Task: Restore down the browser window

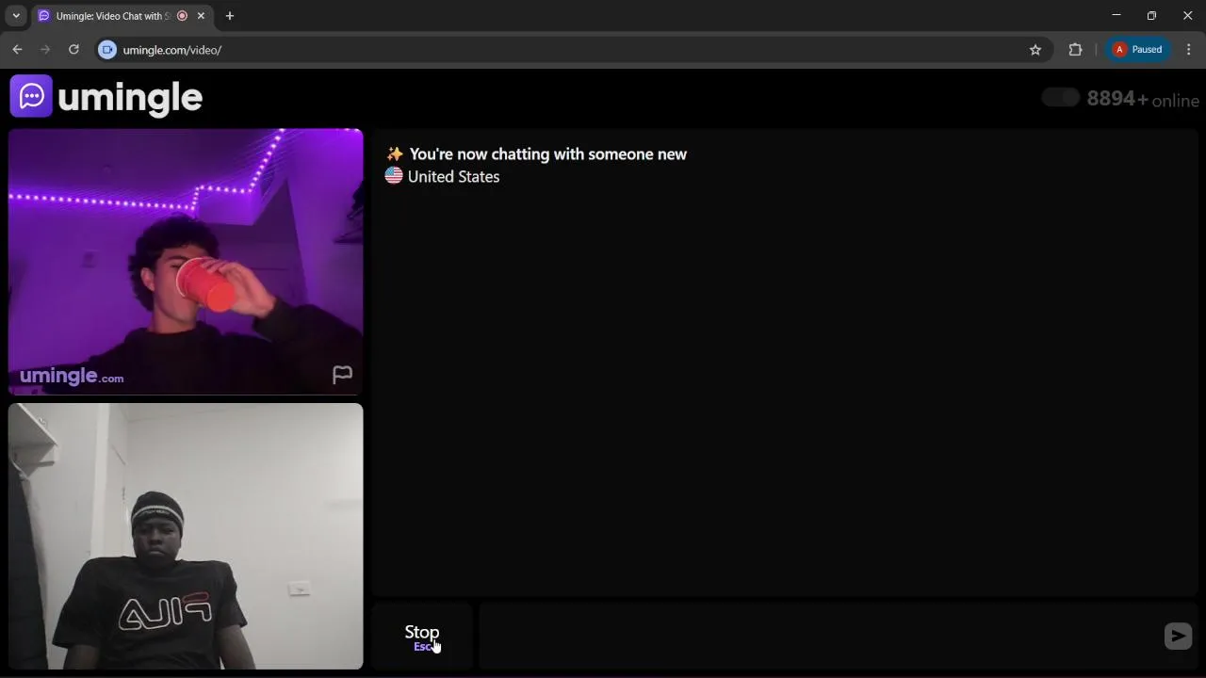Action: coord(1151,16)
